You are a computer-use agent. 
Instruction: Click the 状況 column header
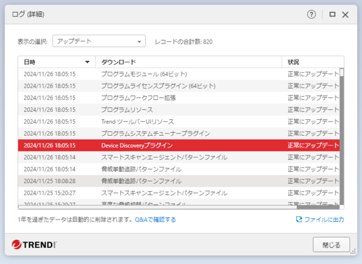313,62
